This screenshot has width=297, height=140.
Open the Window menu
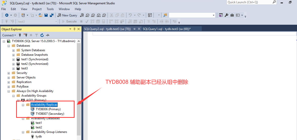(x=64, y=9)
